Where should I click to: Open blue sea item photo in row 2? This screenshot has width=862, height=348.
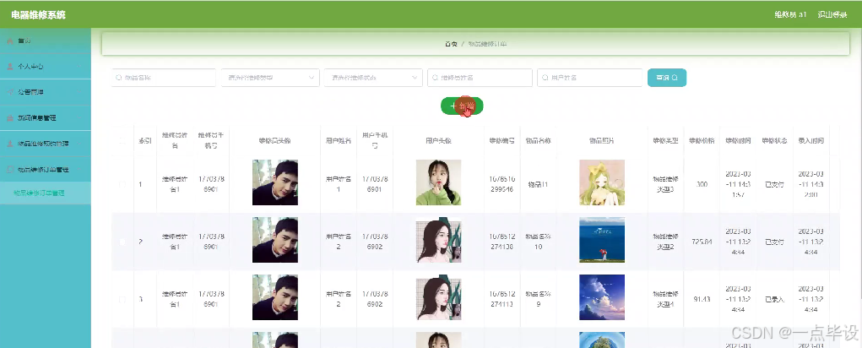tap(602, 240)
